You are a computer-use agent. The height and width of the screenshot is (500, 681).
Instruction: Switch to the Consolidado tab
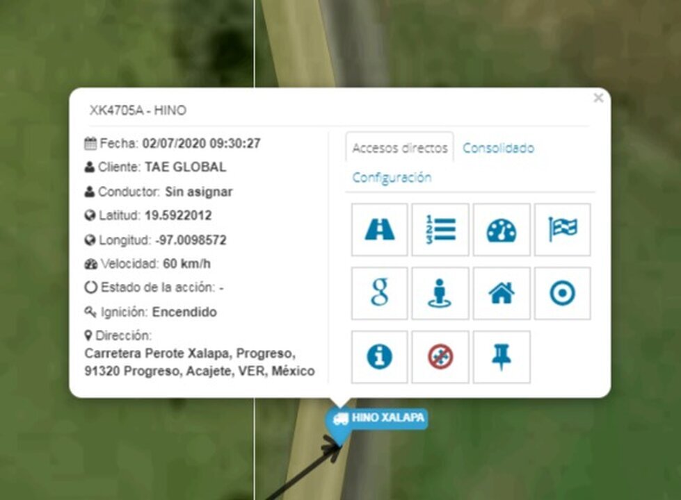point(498,148)
